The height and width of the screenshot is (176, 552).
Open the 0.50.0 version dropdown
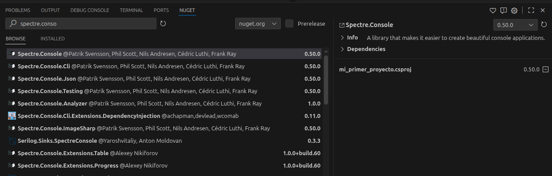point(516,25)
